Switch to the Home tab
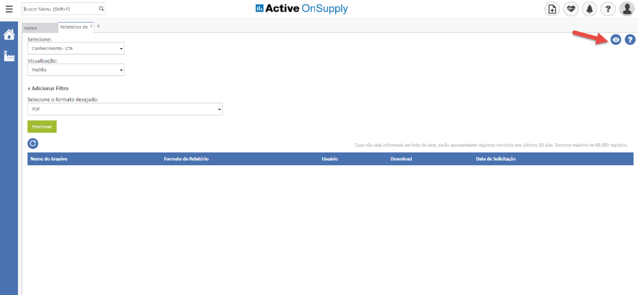The image size is (638, 295). click(x=40, y=28)
